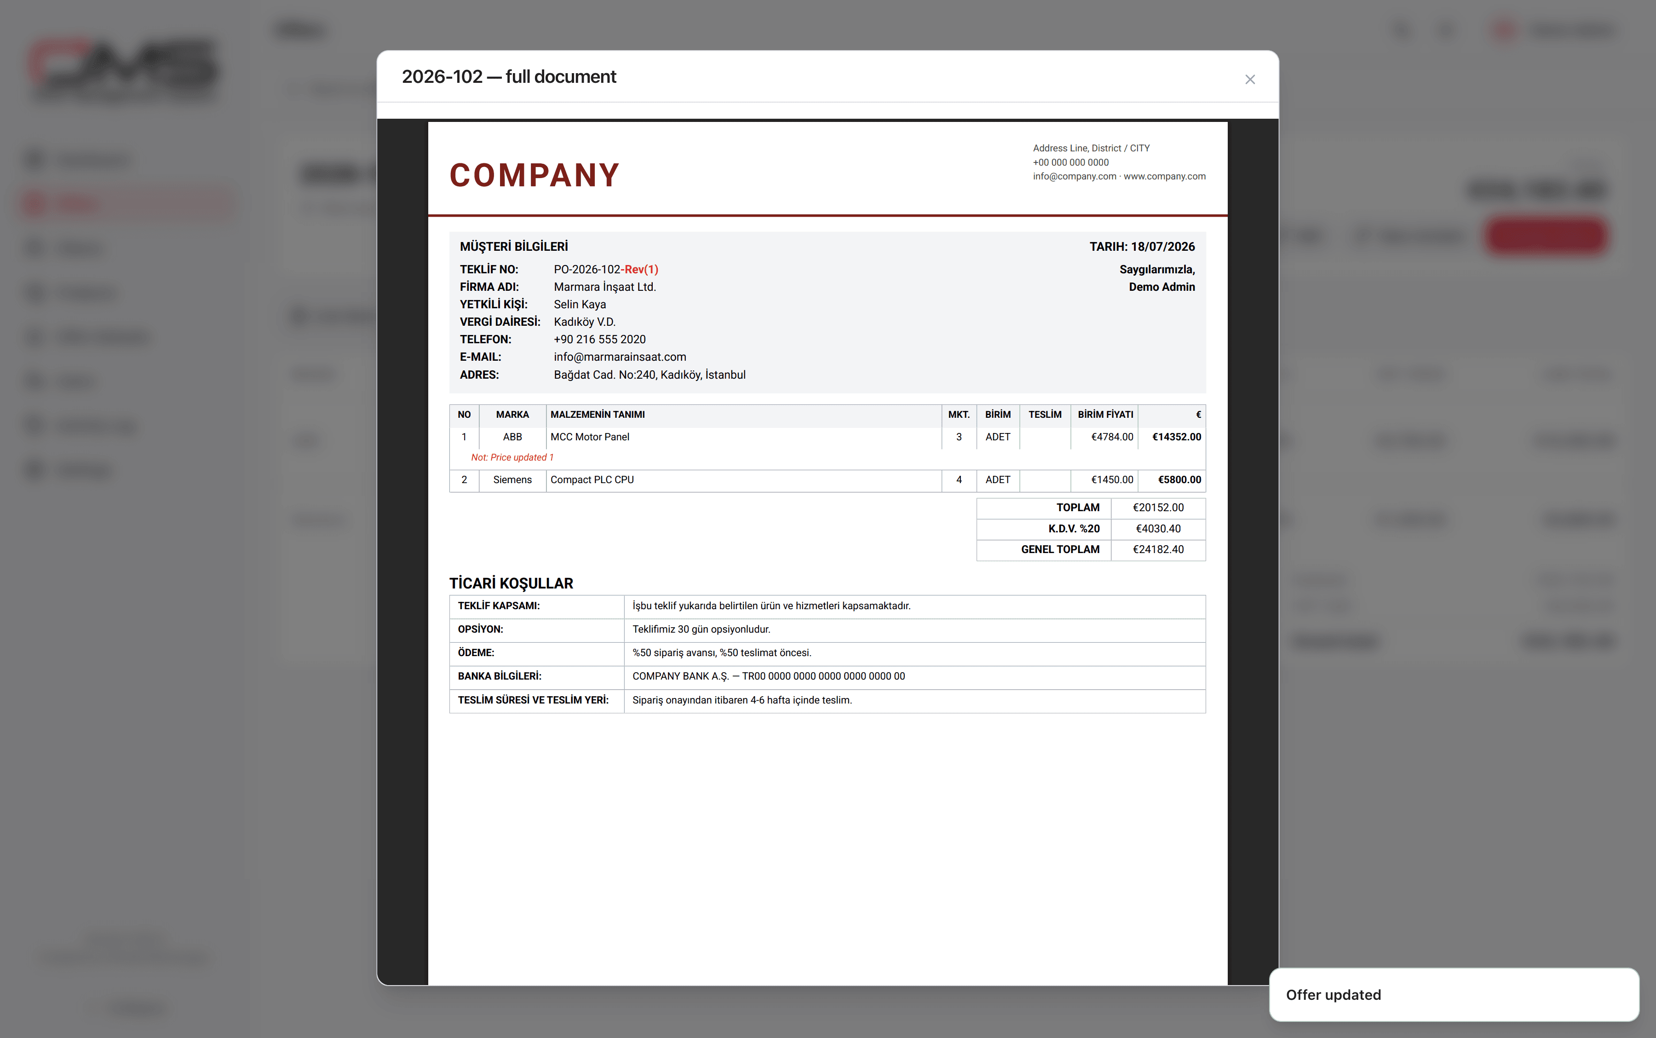Click contact person 'Selin Kaya'
Image resolution: width=1656 pixels, height=1038 pixels.
pyautogui.click(x=579, y=304)
